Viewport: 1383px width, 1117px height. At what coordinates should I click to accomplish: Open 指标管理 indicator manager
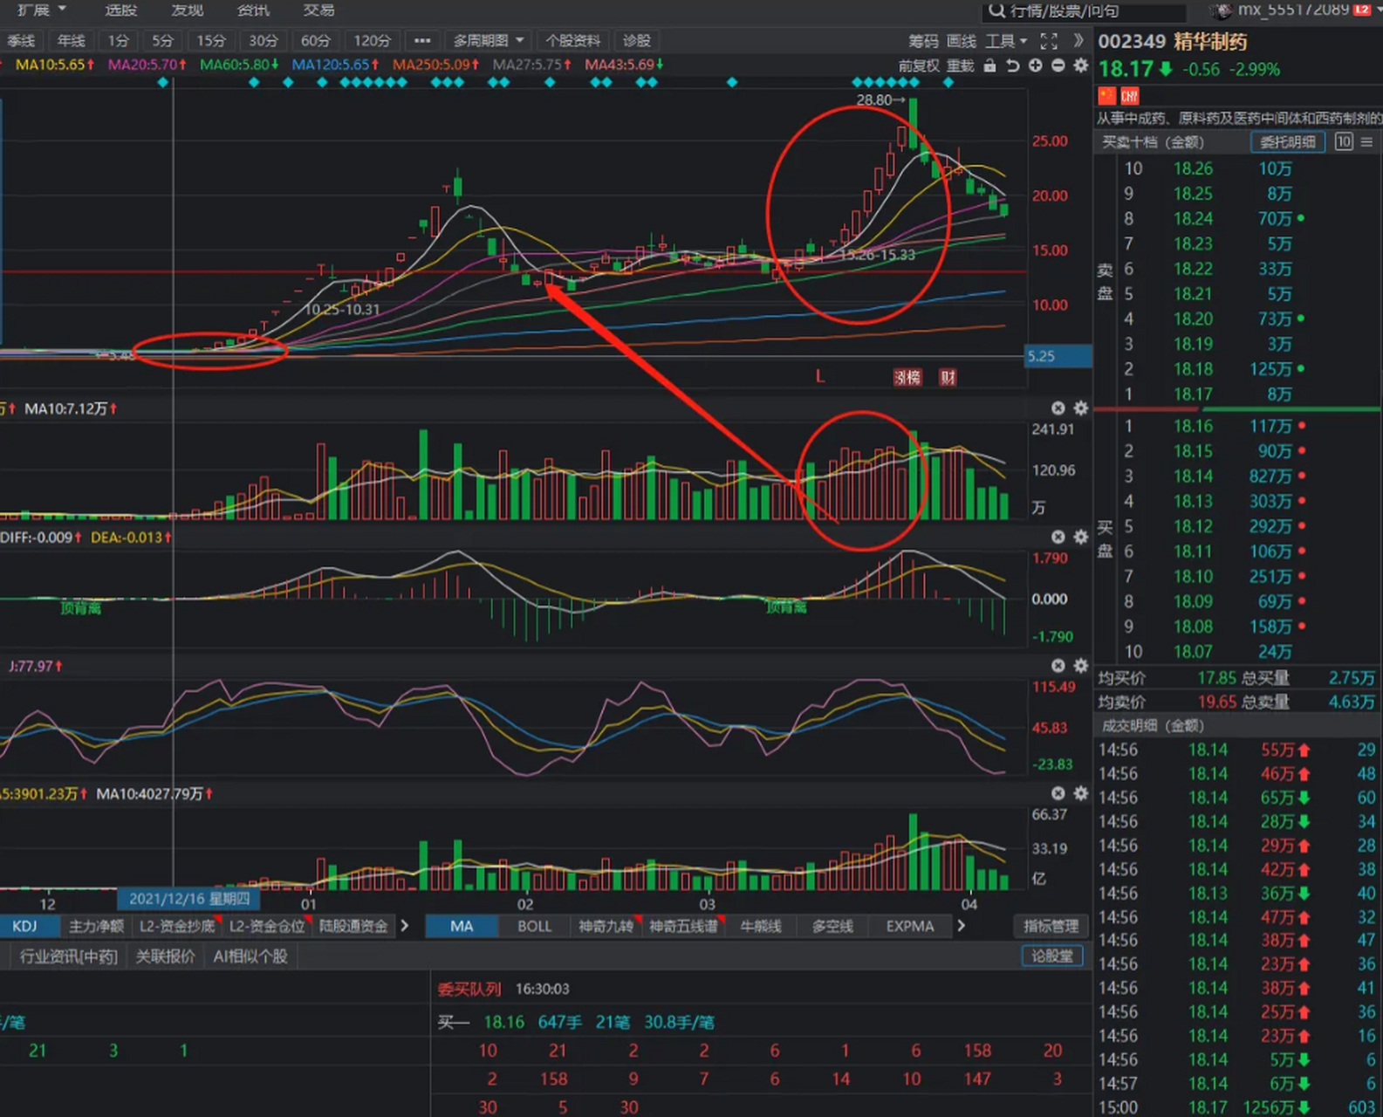tap(1051, 926)
